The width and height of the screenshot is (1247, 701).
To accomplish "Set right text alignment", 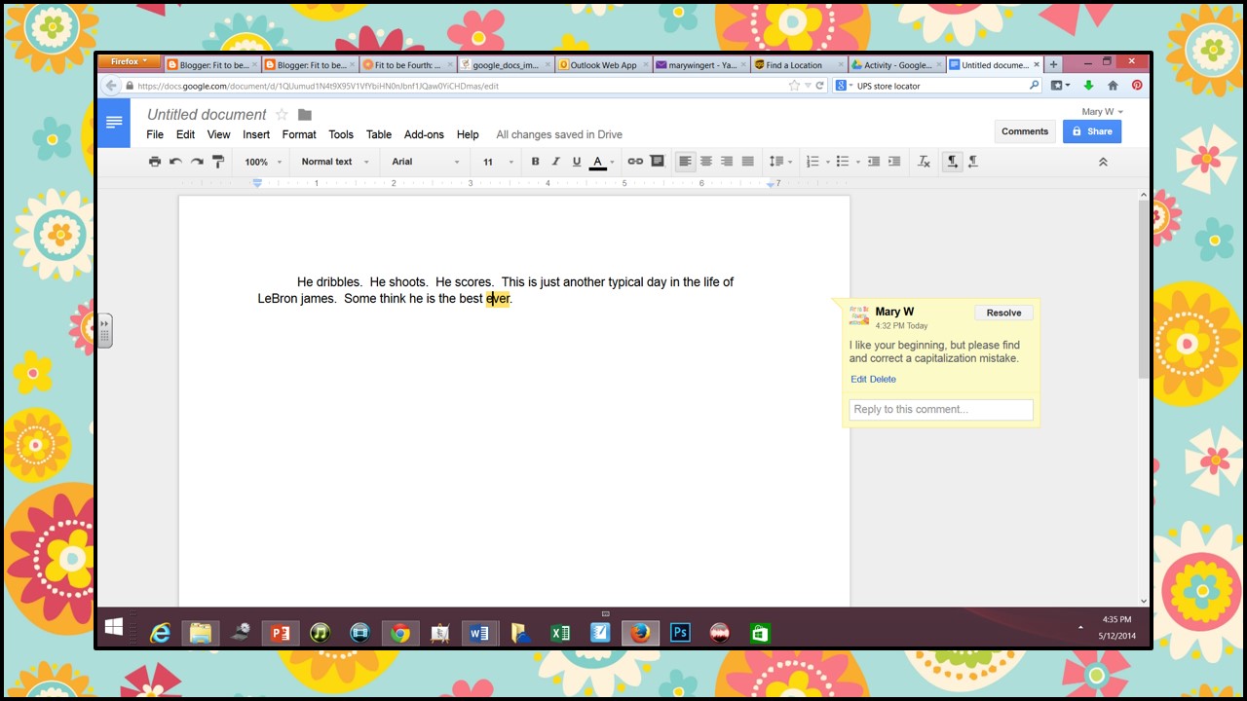I will pos(727,162).
